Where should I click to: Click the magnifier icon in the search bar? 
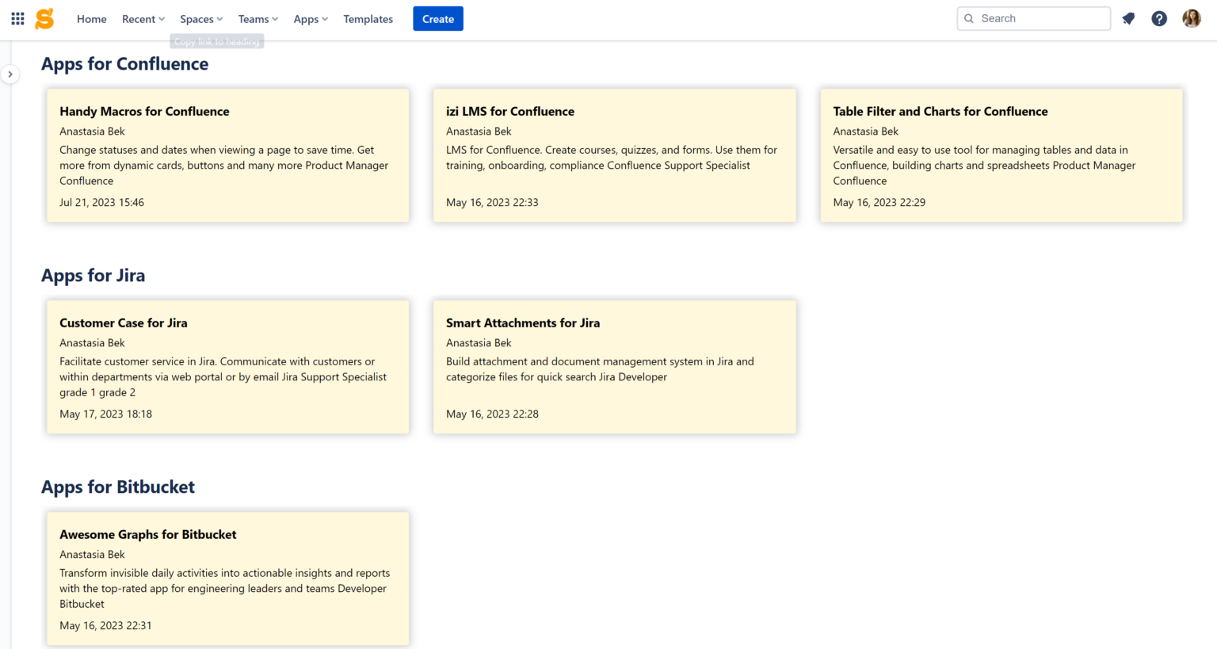click(969, 17)
